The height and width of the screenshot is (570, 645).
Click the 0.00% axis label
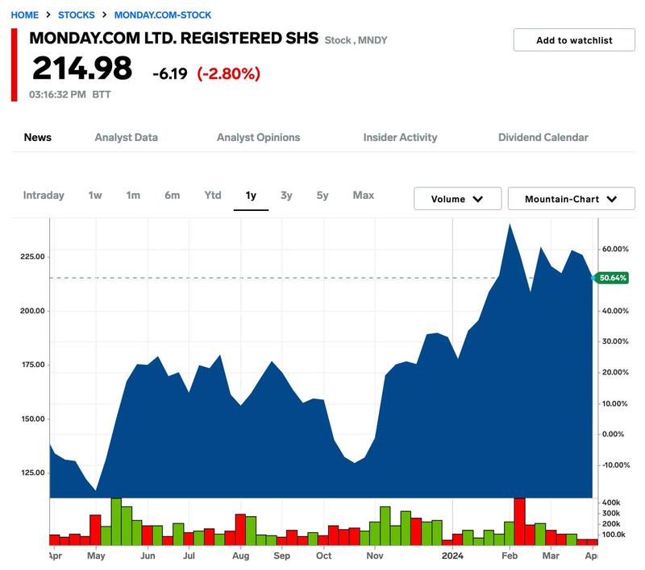[613, 434]
